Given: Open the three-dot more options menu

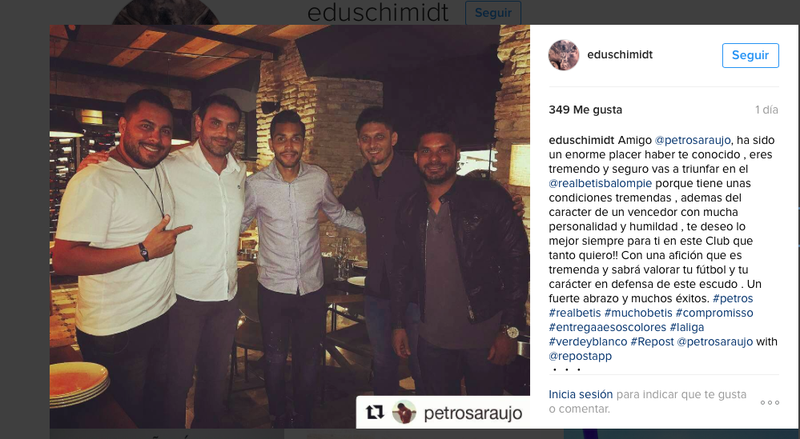Looking at the screenshot, I should [770, 402].
